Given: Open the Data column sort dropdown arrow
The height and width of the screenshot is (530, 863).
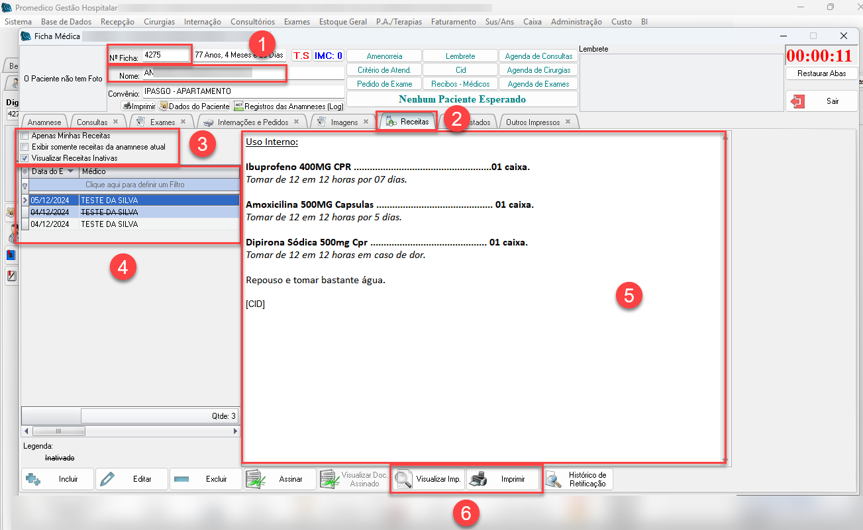Looking at the screenshot, I should [x=71, y=172].
